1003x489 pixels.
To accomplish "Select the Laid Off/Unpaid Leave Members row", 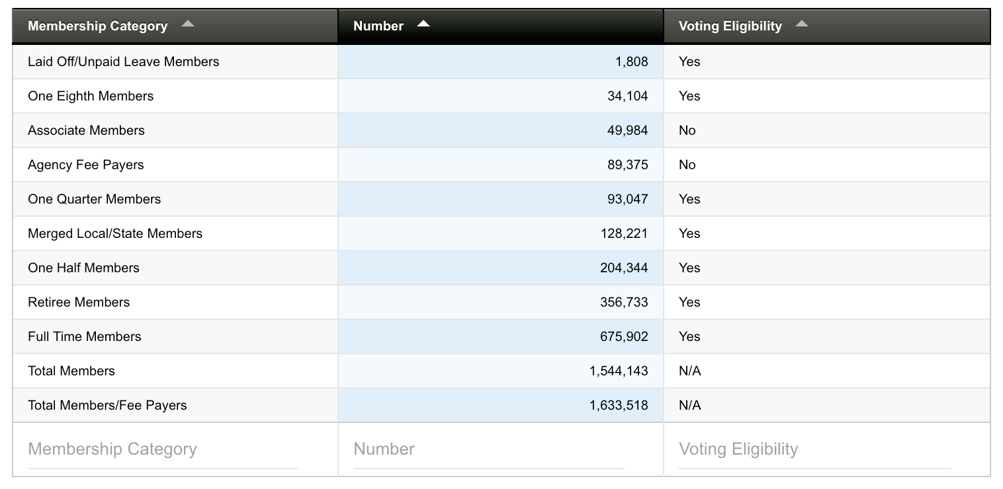I will point(124,61).
